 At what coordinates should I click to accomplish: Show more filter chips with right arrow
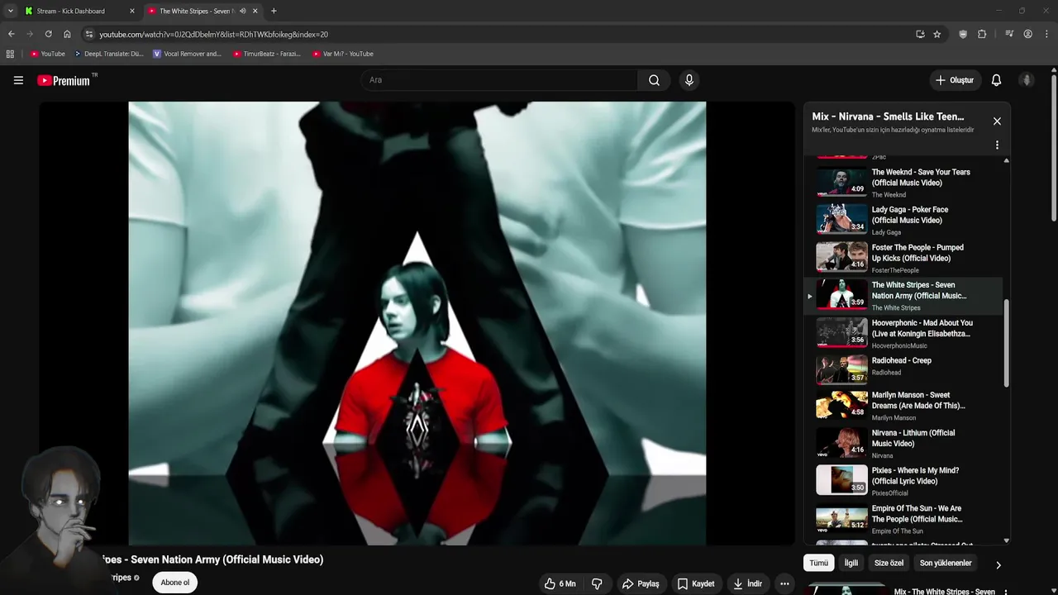(x=998, y=565)
